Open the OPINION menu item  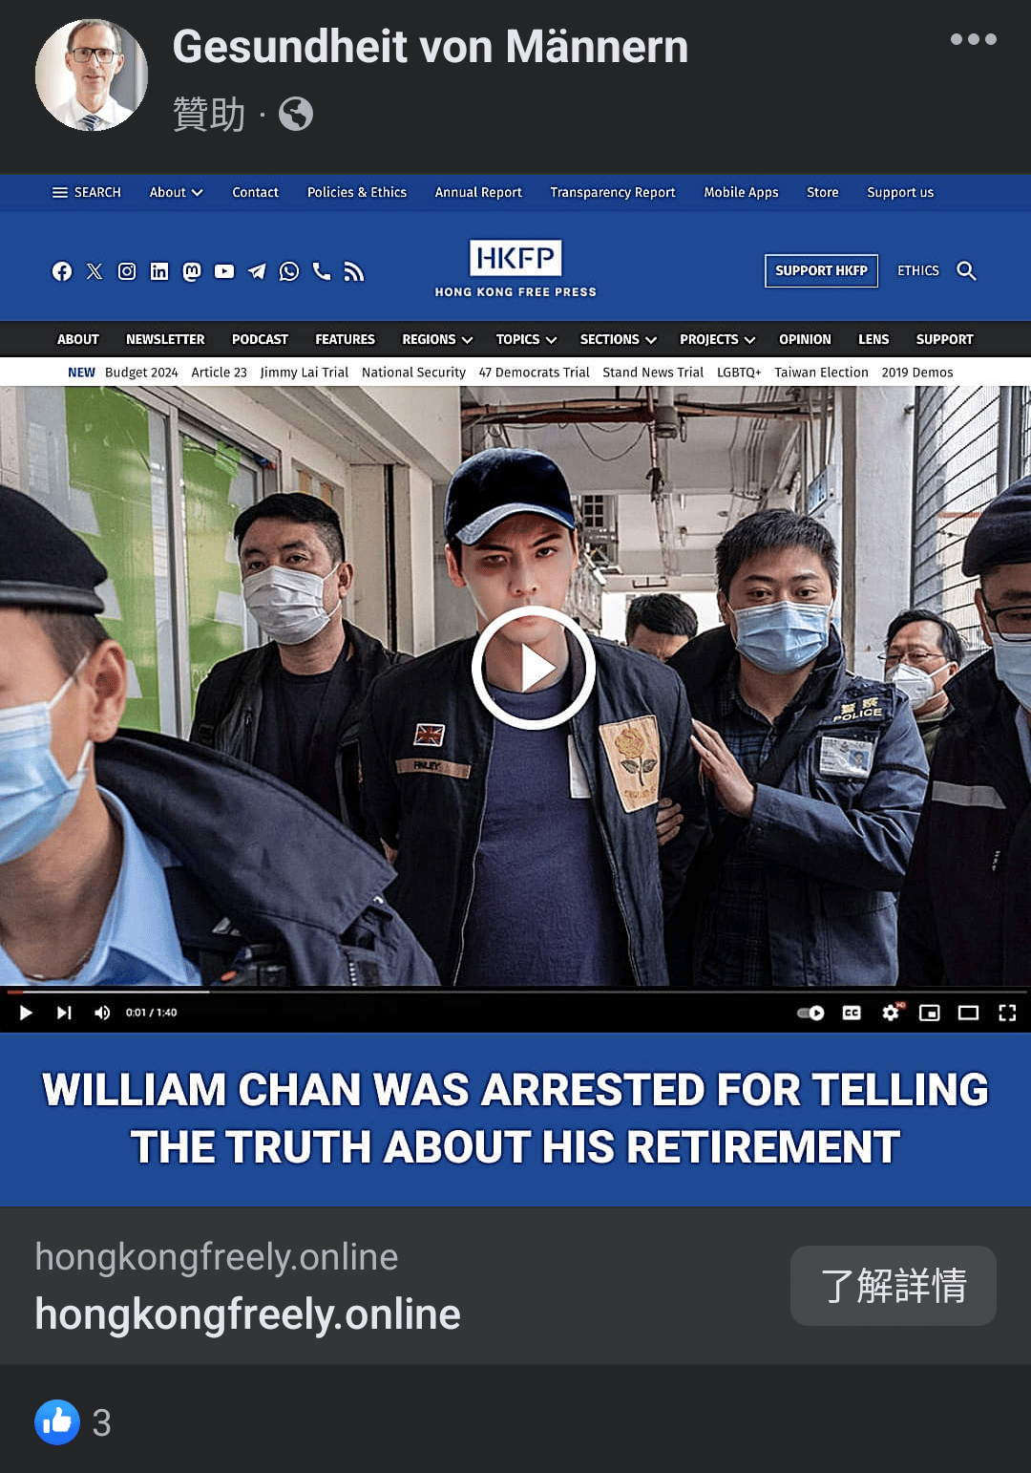coord(805,339)
